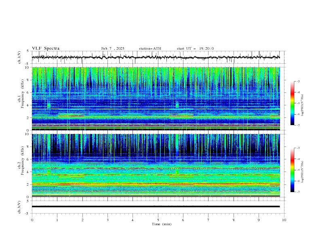Click the "4" tick on the time axis
Screen dimensions: 320x247
(133, 220)
